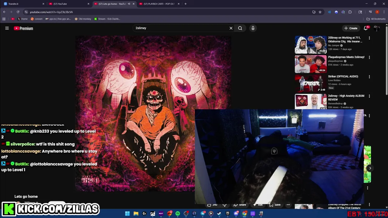Open the EA app from the taskbar
Screen dimensions: 388x218
169,213
